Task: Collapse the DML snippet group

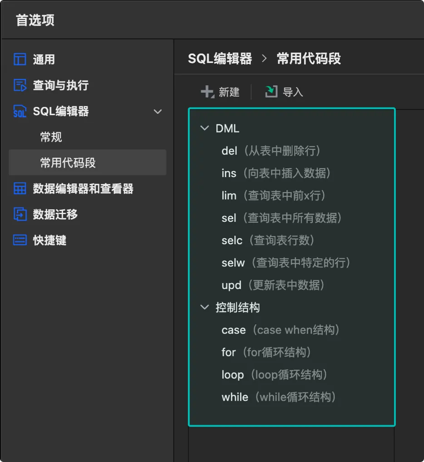Action: pyautogui.click(x=204, y=128)
